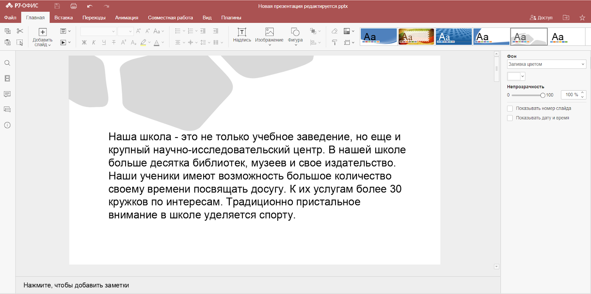Click the Select all icon
Image resolution: width=591 pixels, height=294 pixels.
click(x=20, y=43)
